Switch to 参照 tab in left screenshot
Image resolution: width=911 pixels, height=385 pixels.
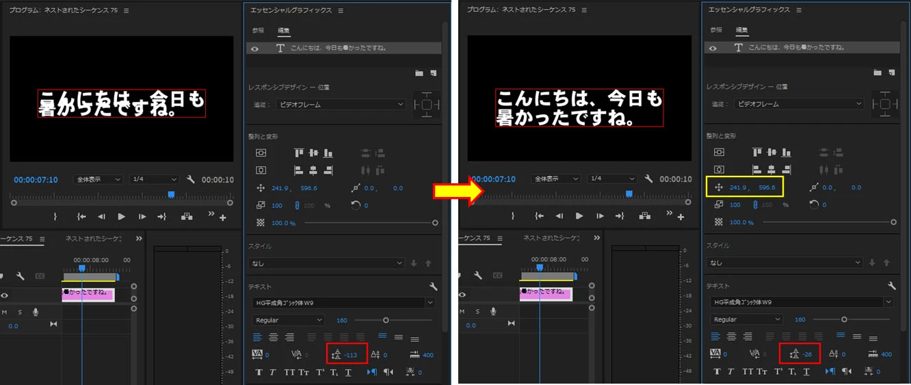coord(258,30)
